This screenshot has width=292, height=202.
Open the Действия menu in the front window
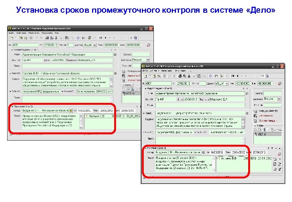point(154,71)
